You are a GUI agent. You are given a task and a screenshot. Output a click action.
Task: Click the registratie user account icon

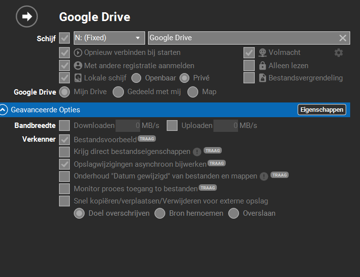pos(78,66)
